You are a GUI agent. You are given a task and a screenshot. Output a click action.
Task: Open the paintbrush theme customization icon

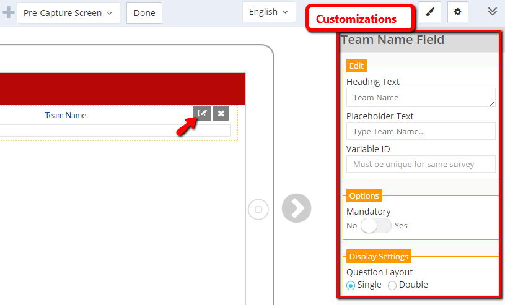pyautogui.click(x=430, y=12)
